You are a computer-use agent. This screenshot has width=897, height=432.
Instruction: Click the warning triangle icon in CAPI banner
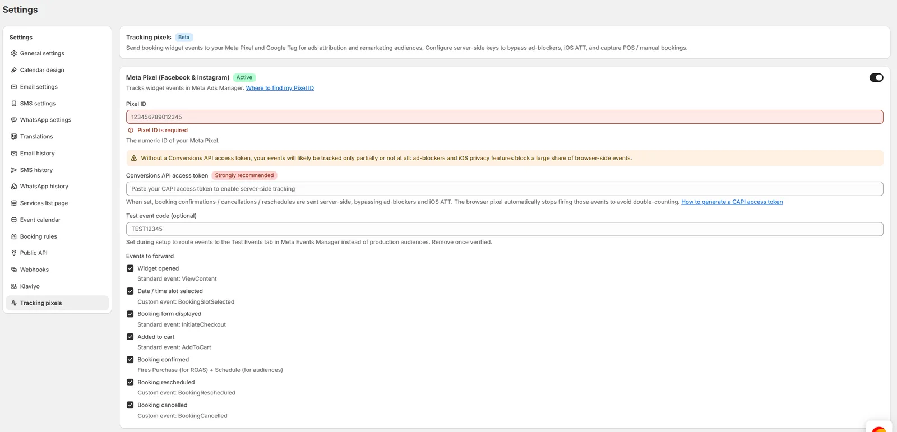(x=134, y=158)
